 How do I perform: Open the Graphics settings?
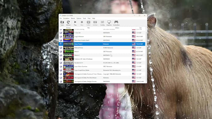coord(109,23)
